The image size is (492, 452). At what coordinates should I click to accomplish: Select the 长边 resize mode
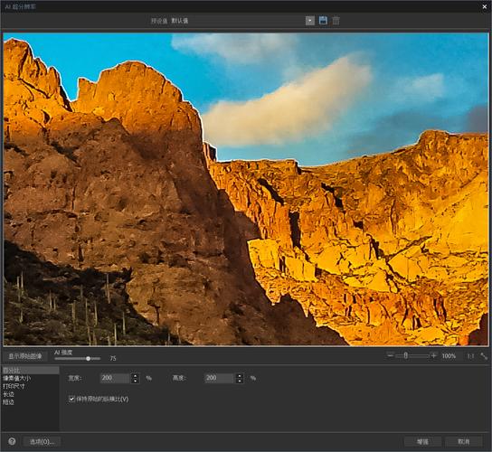pos(8,394)
